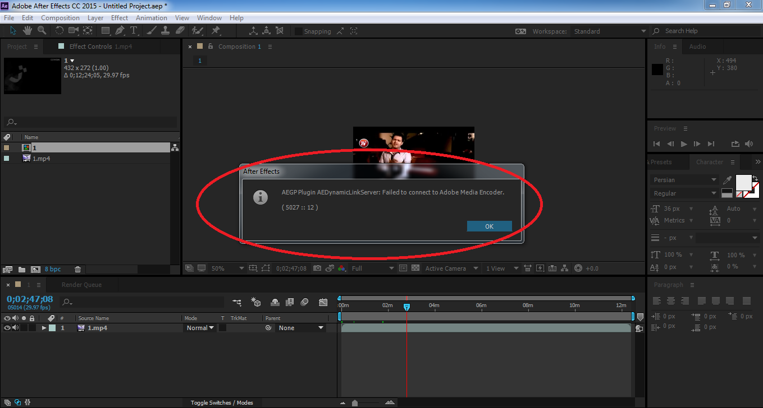Image resolution: width=763 pixels, height=408 pixels.
Task: Click Toggle Switches / Modes button
Action: point(222,402)
